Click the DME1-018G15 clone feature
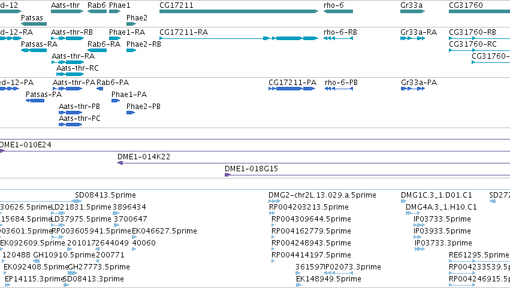Viewport: 510px width, 288px height. (x=367, y=175)
